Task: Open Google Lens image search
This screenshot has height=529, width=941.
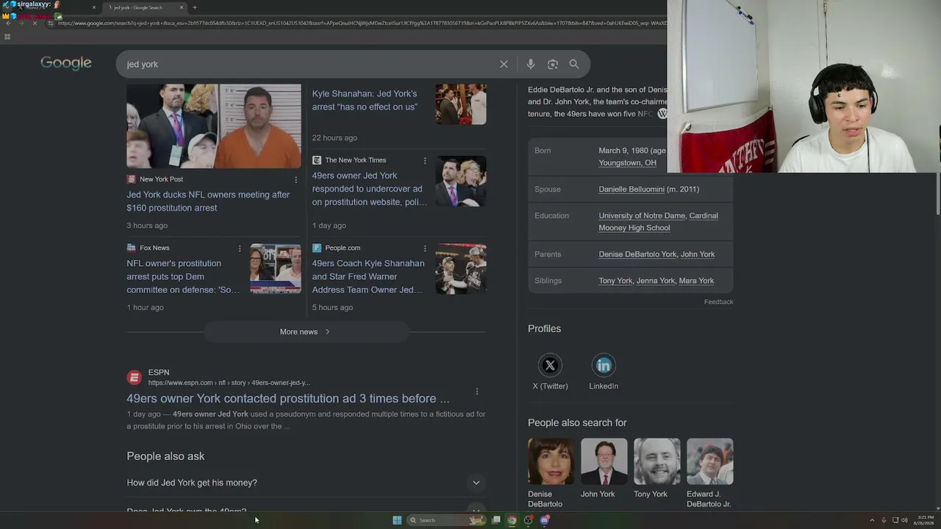Action: coord(553,64)
